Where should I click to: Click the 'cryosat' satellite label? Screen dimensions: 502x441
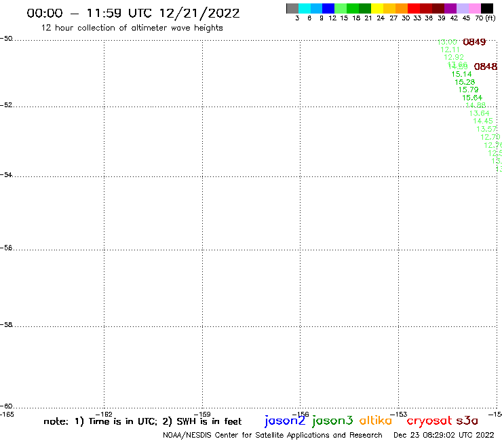(429, 421)
